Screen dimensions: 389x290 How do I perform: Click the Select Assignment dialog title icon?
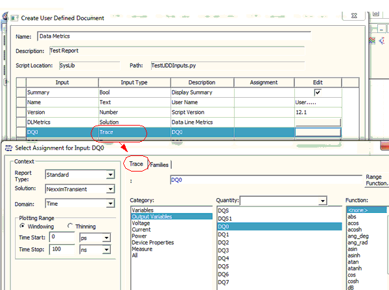[8, 149]
